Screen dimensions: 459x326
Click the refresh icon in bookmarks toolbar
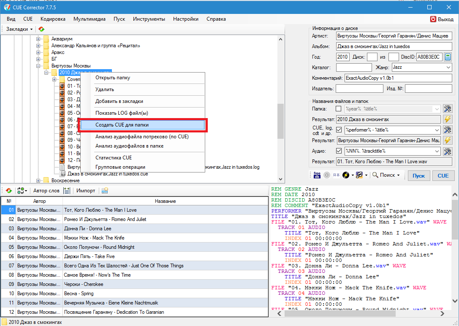pyautogui.click(x=41, y=29)
